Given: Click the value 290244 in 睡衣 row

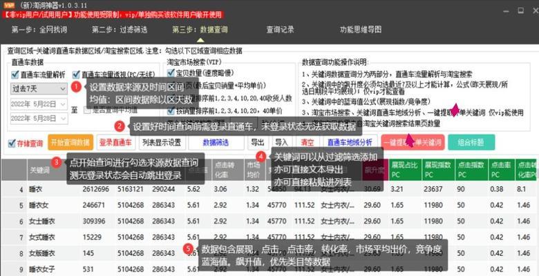Looking at the screenshot, I should (x=164, y=189).
